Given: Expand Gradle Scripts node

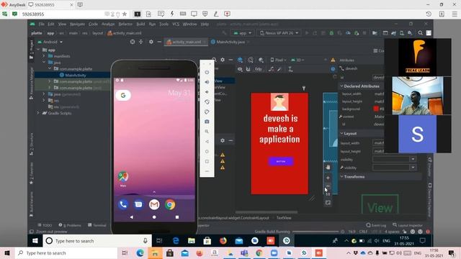Looking at the screenshot, I should tap(38, 113).
